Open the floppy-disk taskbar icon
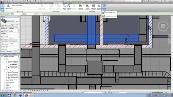 point(9,95)
